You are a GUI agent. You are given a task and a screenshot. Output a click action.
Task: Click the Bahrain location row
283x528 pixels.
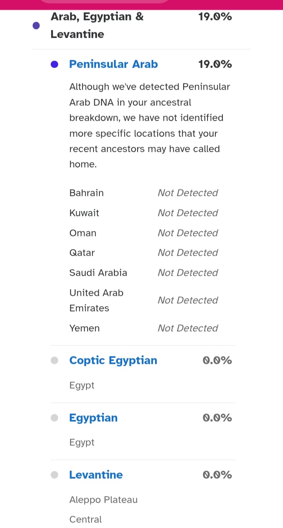click(86, 193)
